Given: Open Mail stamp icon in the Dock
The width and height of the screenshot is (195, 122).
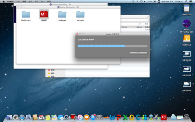Looking at the screenshot, I should pyautogui.click(x=29, y=117).
